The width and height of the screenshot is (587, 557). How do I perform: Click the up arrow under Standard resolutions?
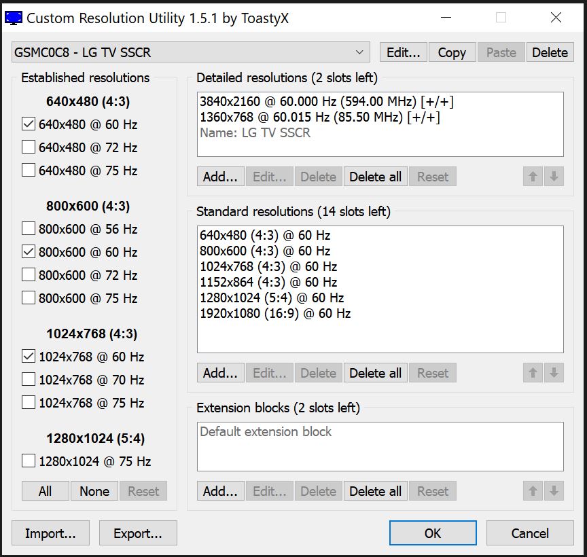click(533, 372)
